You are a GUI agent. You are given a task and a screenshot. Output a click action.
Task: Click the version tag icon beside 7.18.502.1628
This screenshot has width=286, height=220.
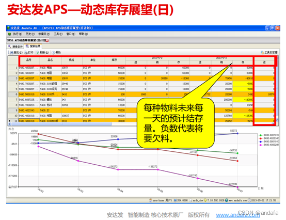tap(205, 200)
